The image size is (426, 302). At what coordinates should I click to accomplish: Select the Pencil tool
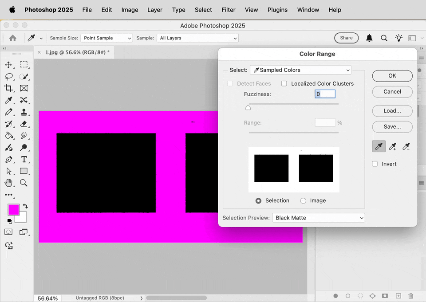pos(8,112)
